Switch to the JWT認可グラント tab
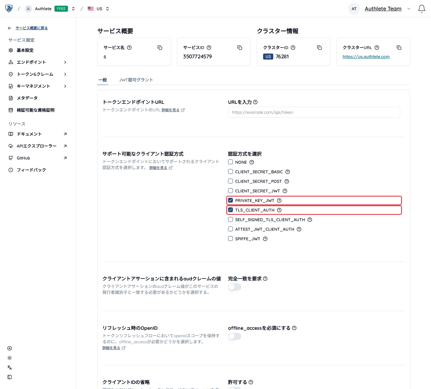 click(136, 80)
